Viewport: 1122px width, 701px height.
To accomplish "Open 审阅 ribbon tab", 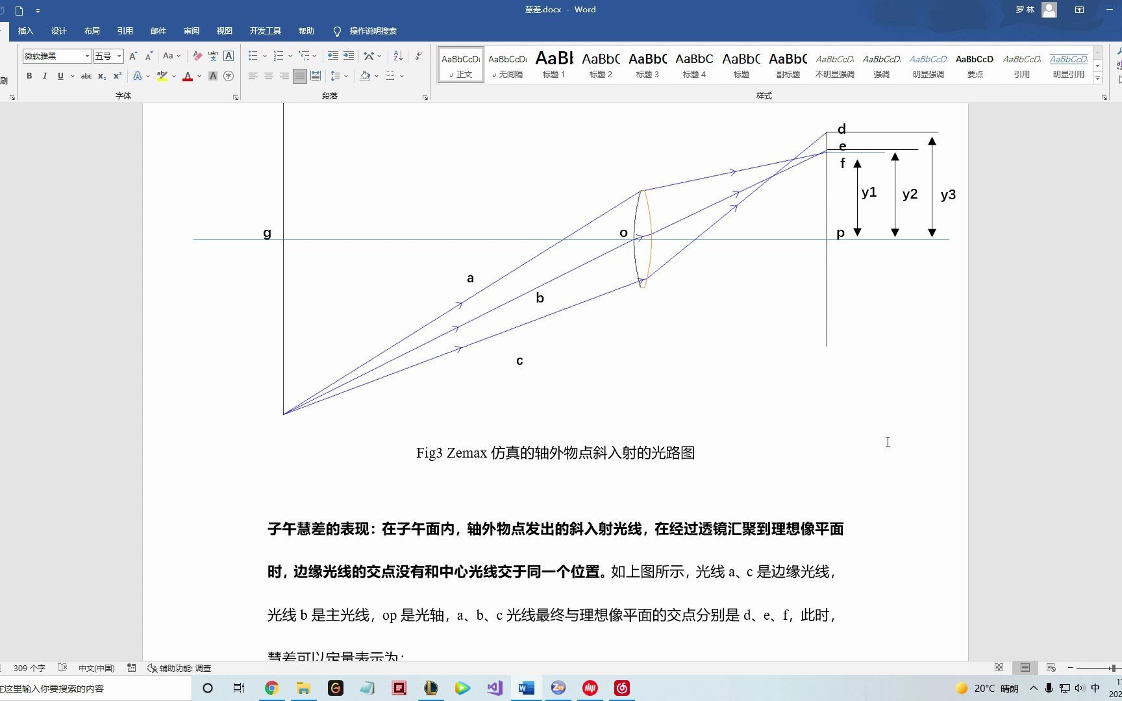I will (x=192, y=31).
